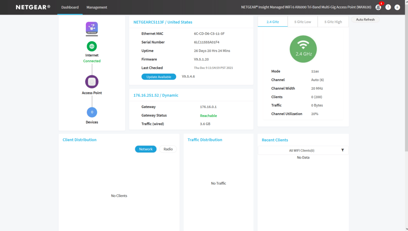The image size is (408, 231).
Task: Click the Channel value Auto (6)
Action: point(317,80)
